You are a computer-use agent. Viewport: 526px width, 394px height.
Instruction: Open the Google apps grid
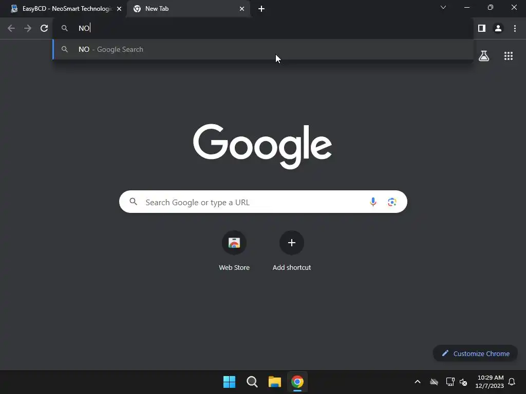pos(509,56)
